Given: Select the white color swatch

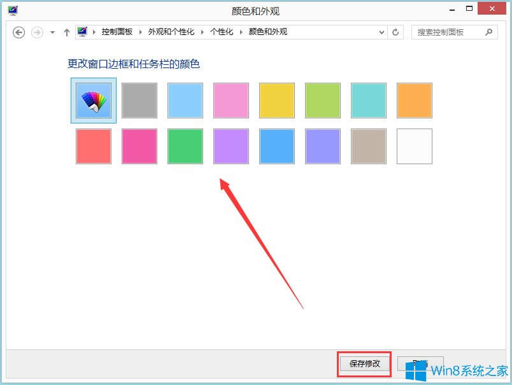Looking at the screenshot, I should point(414,146).
